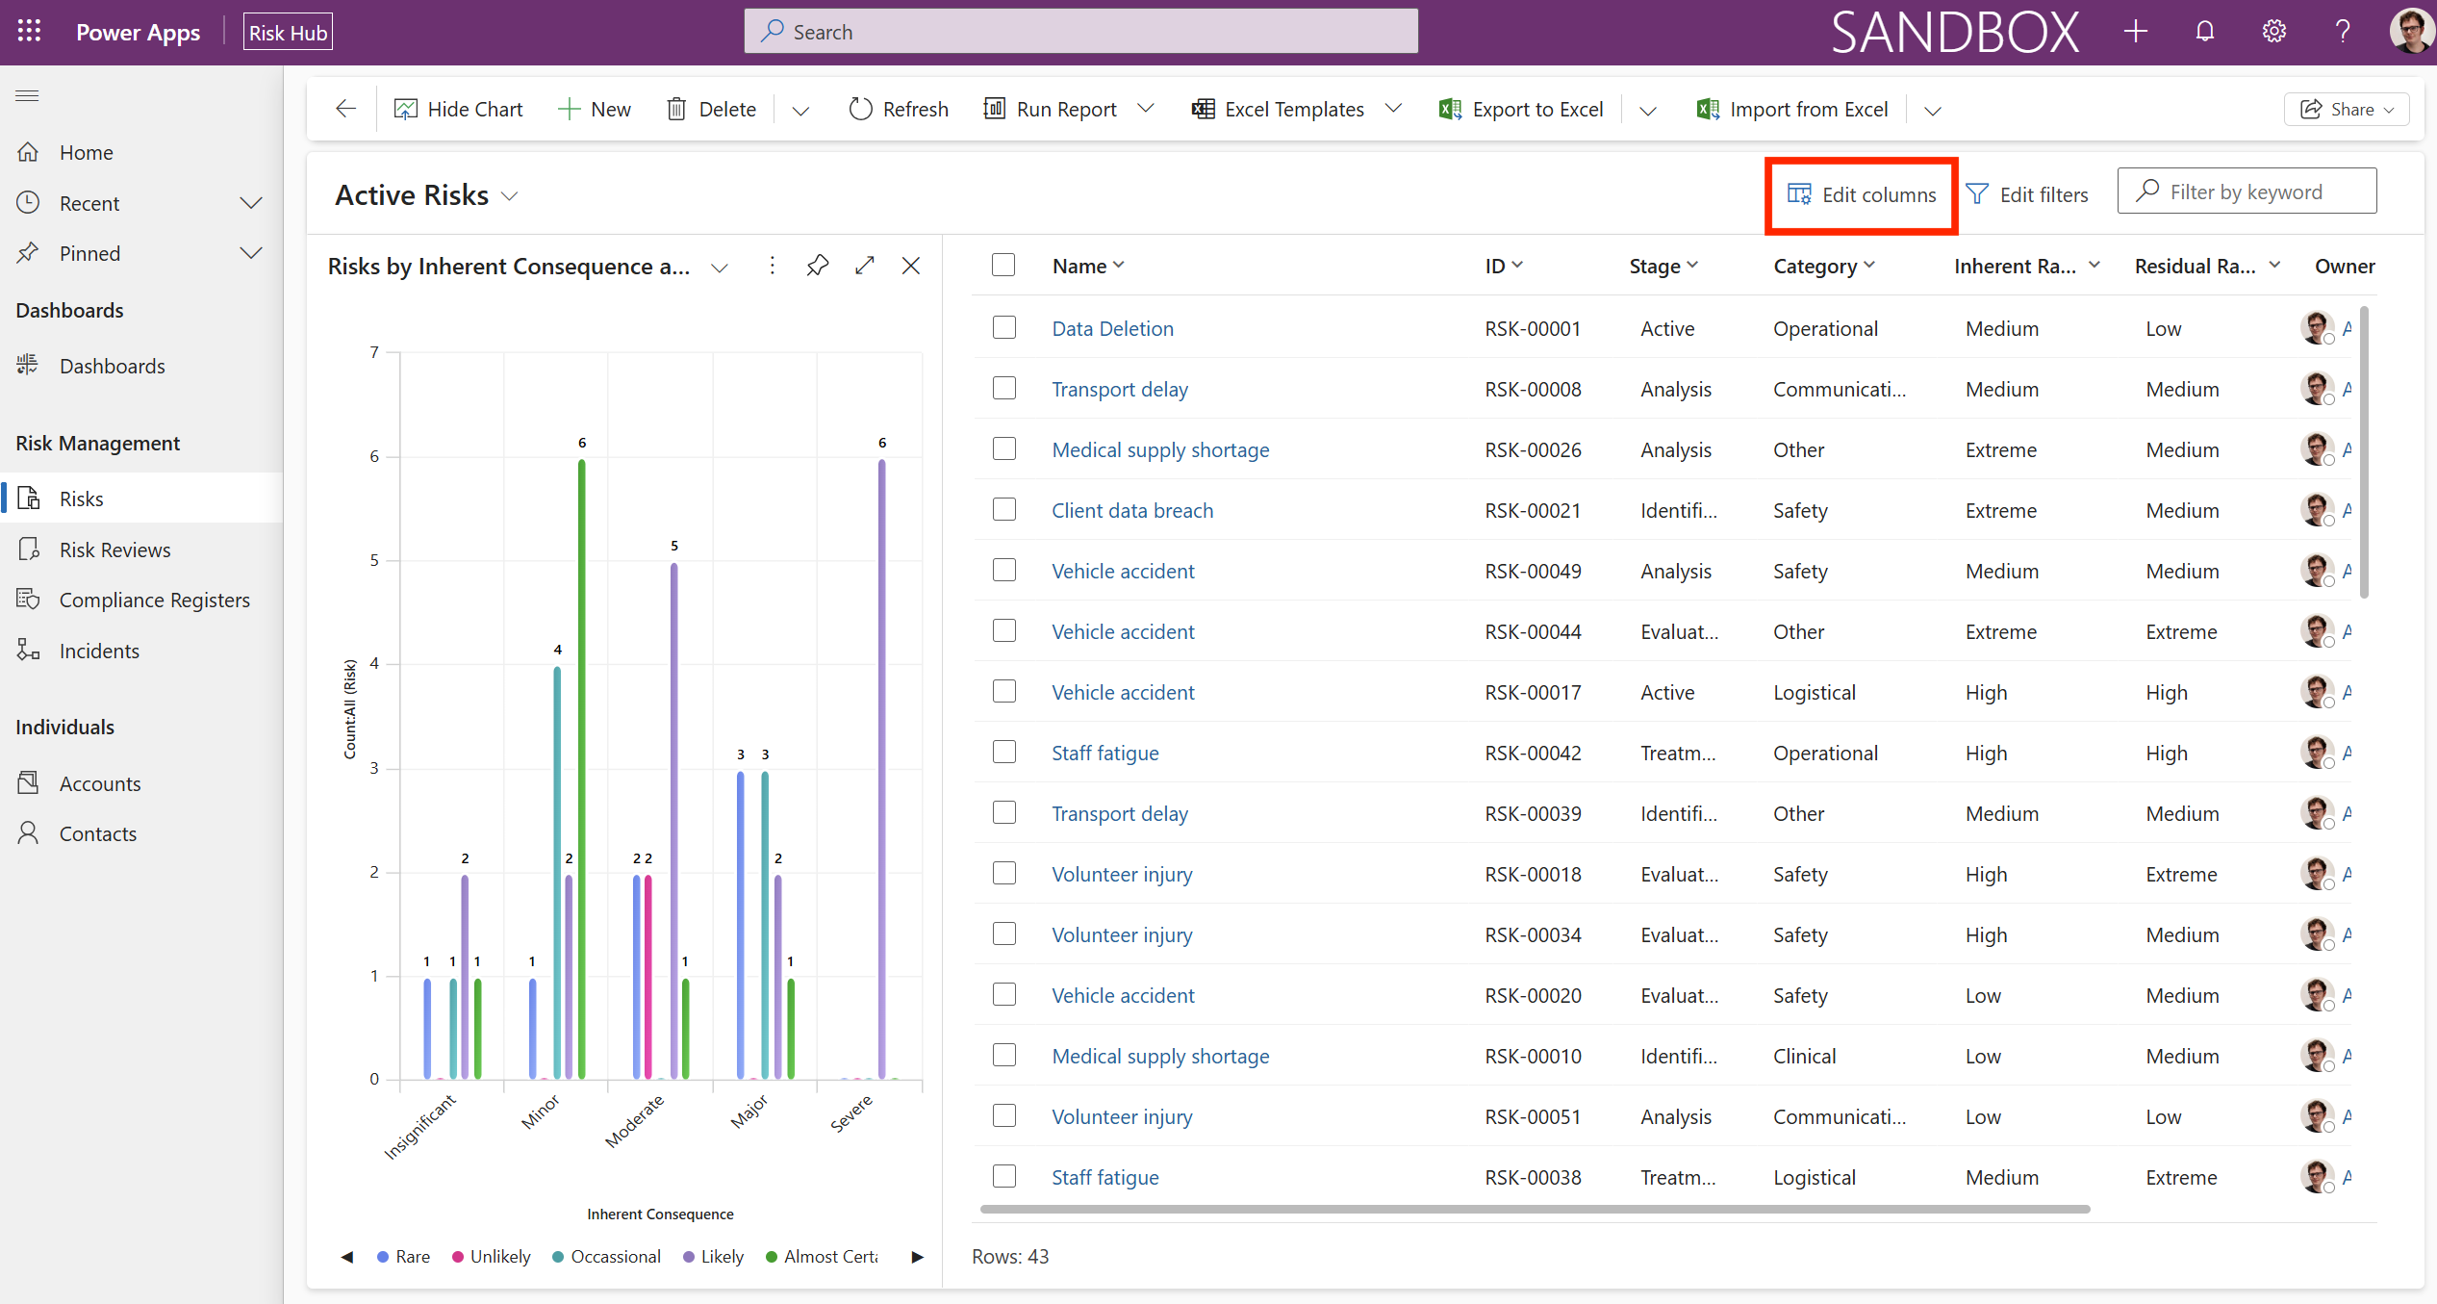Screen dimensions: 2437x1304
Task: Click the Export to Excel icon
Action: click(x=1450, y=110)
